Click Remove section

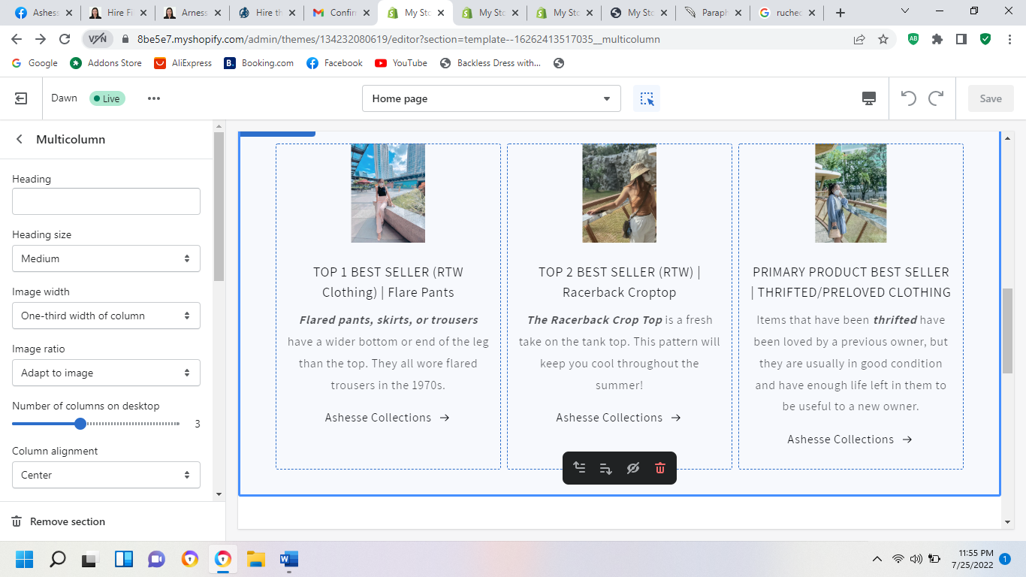(59, 521)
